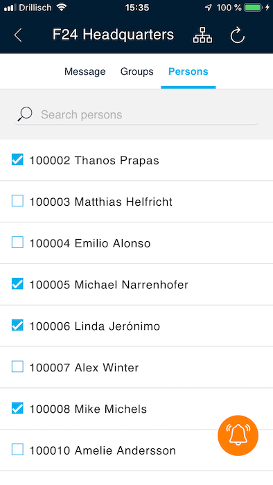273x485 pixels.
Task: Tap the Wi-Fi icon in the status bar
Action: coord(62,7)
